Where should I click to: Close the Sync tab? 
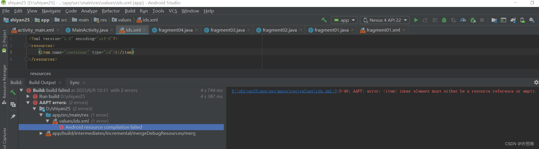tap(84, 83)
